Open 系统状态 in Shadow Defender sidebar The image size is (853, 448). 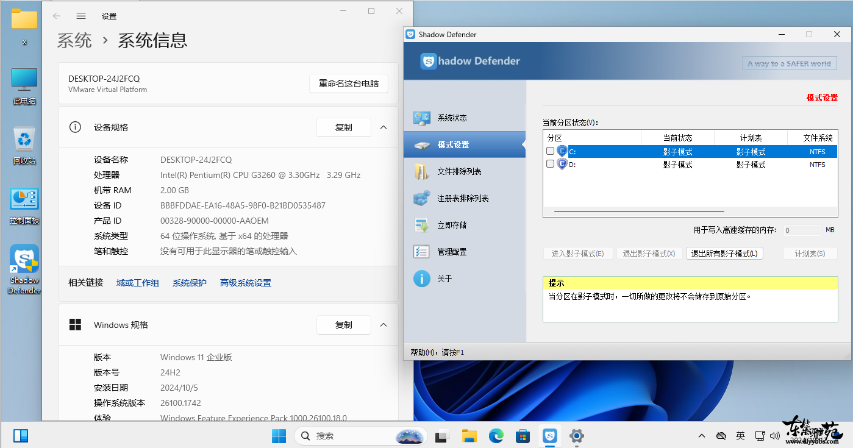pos(465,118)
